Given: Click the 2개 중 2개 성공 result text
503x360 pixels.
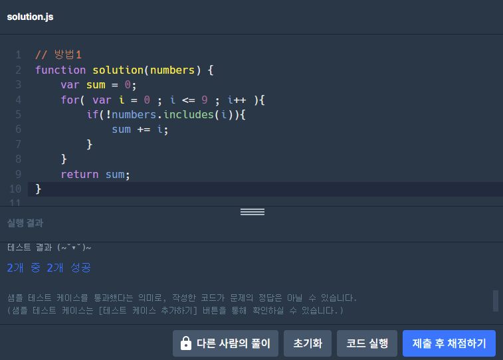Looking at the screenshot, I should [49, 268].
